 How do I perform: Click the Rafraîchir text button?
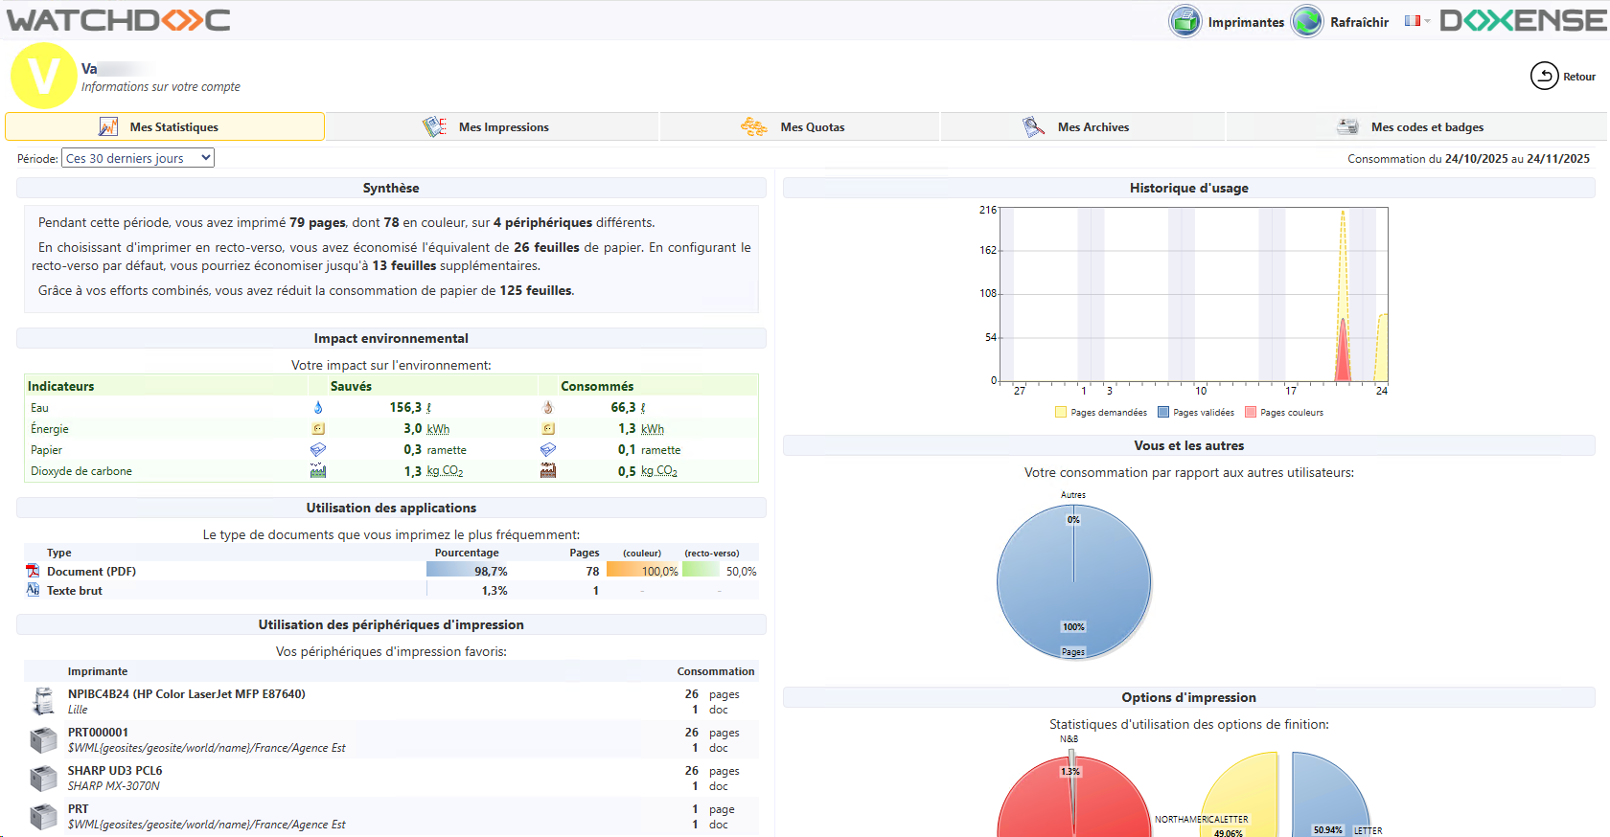1359,22
